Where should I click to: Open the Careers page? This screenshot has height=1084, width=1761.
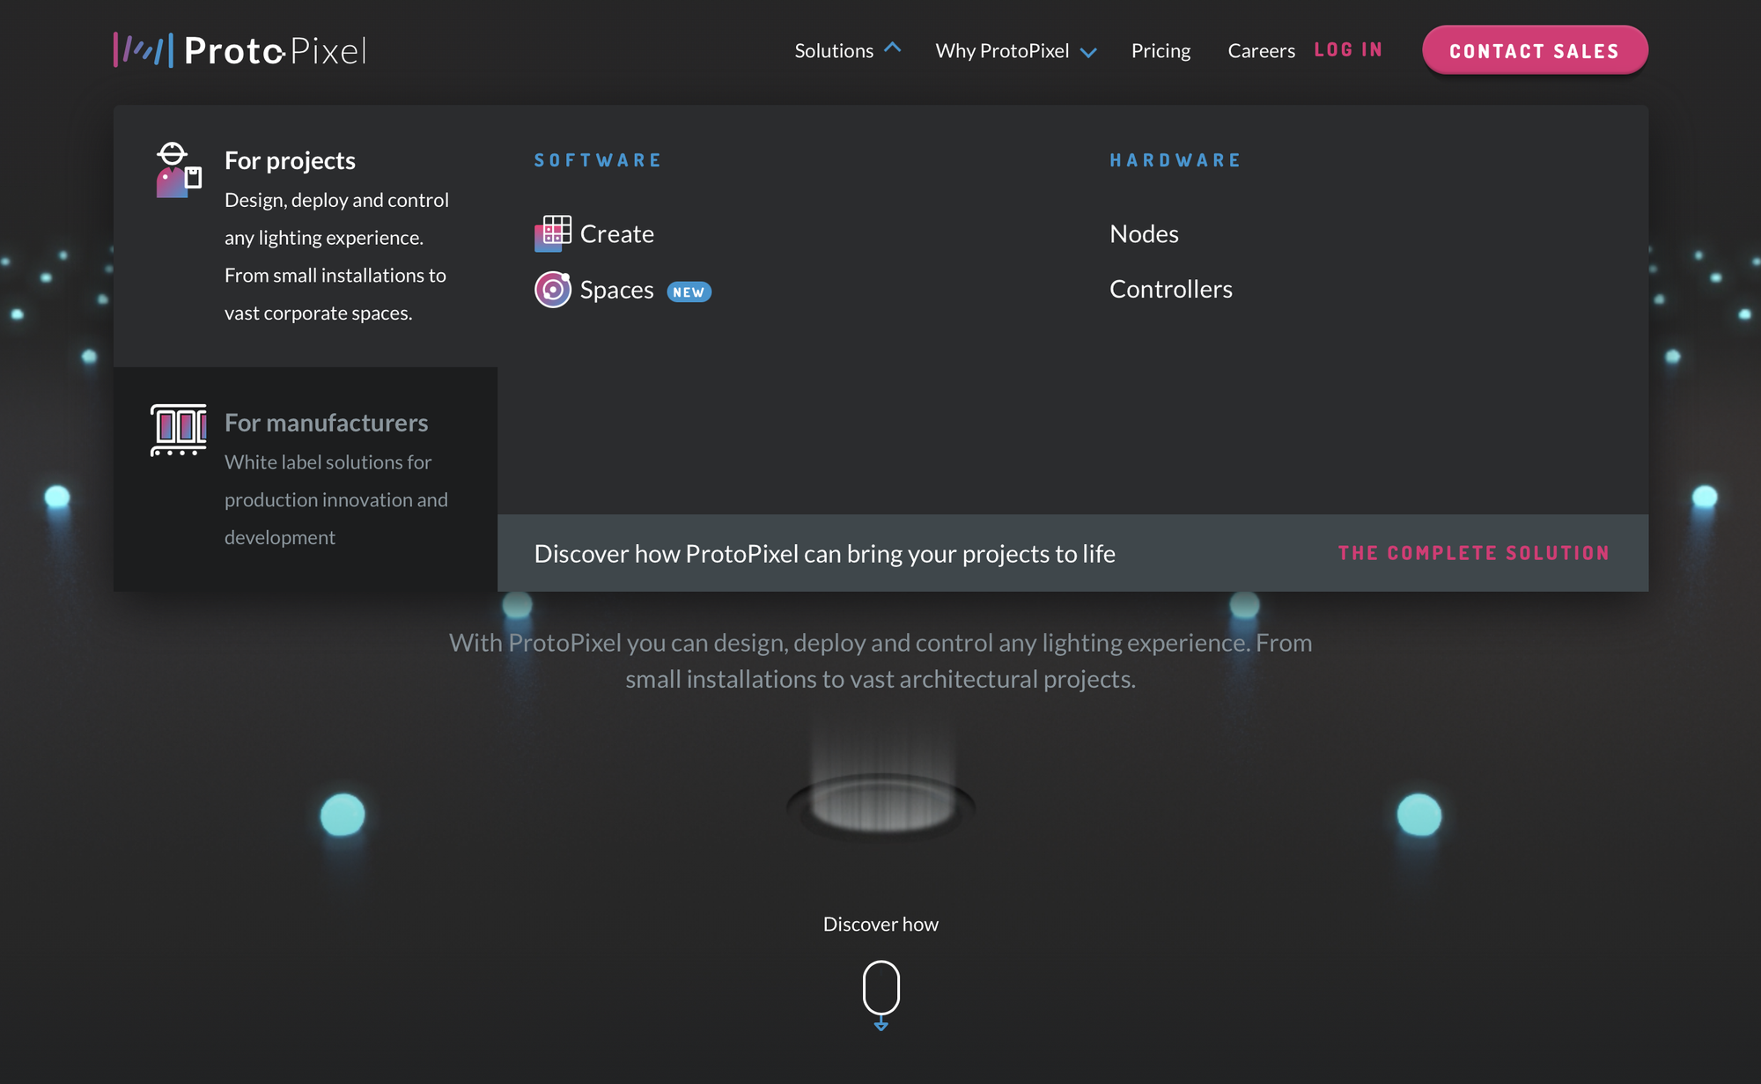pos(1261,50)
